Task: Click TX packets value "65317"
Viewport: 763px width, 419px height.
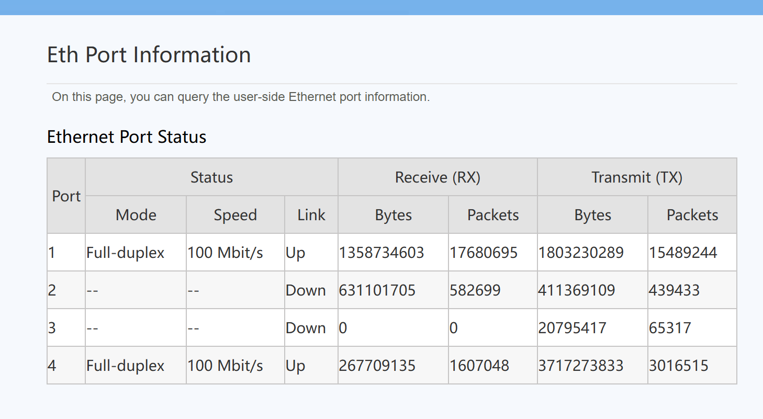Action: pos(692,328)
